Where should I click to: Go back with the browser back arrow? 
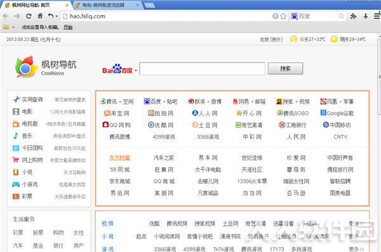(6, 16)
